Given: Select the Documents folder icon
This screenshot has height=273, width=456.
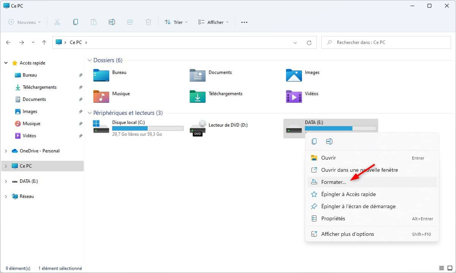Looking at the screenshot, I should (x=198, y=75).
